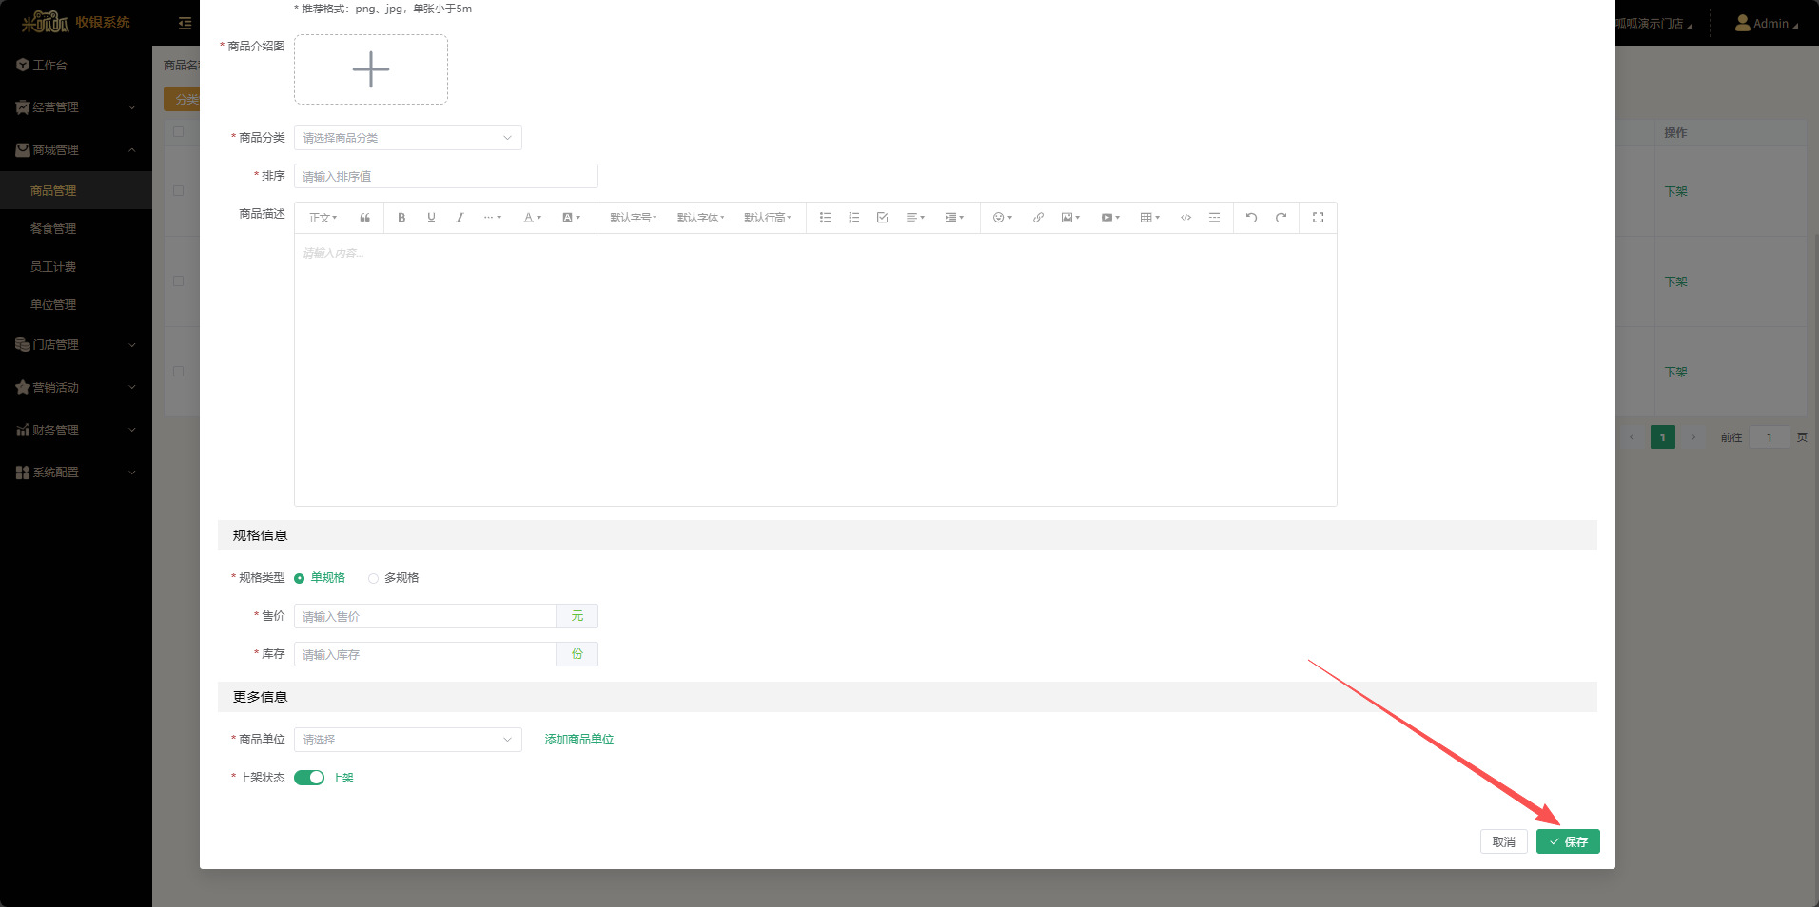Open the 商品管理 sidebar menu item

coord(54,189)
